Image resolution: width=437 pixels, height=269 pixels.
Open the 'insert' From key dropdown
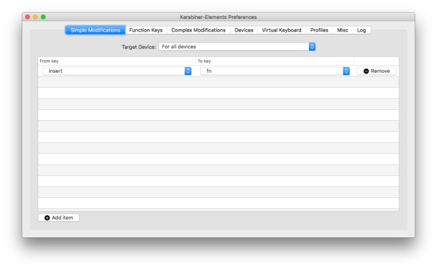pyautogui.click(x=117, y=71)
